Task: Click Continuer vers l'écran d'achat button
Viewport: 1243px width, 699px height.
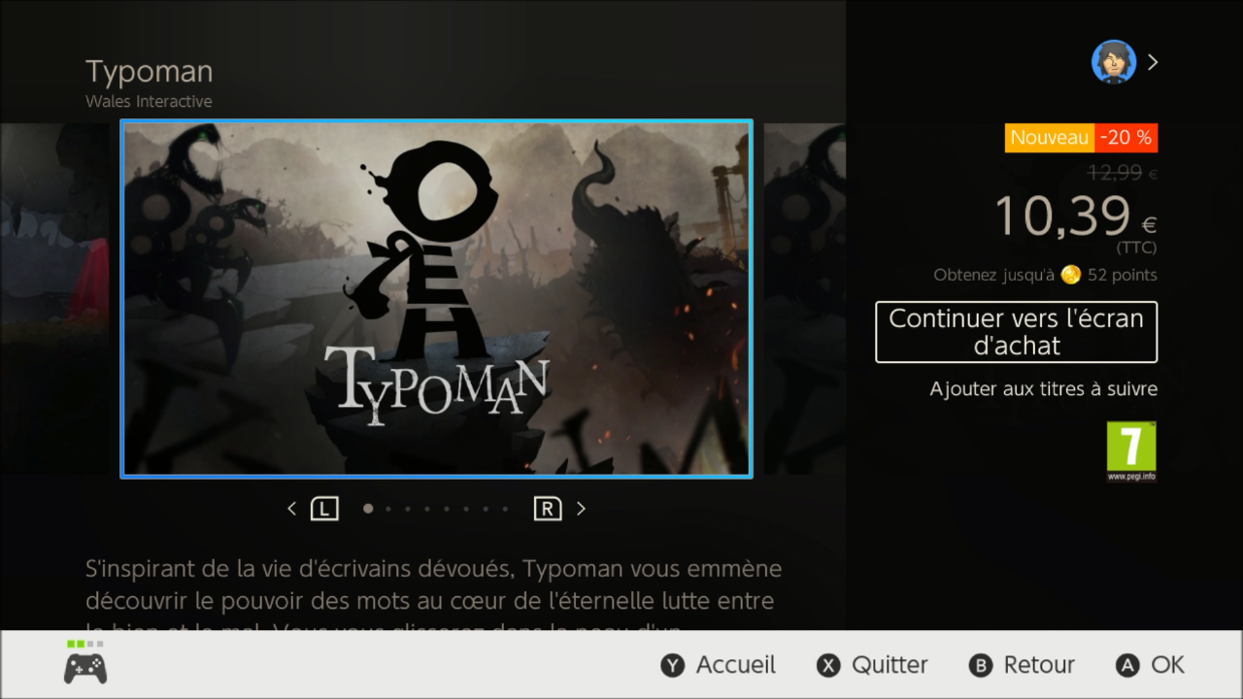Action: [x=1016, y=332]
